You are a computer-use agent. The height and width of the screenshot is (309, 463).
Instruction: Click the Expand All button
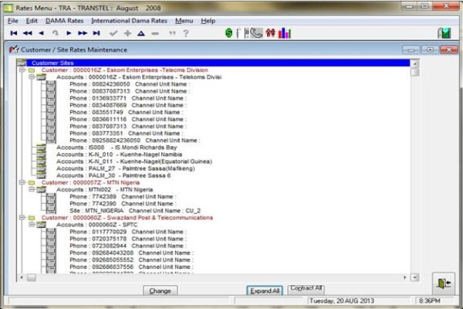(x=265, y=290)
